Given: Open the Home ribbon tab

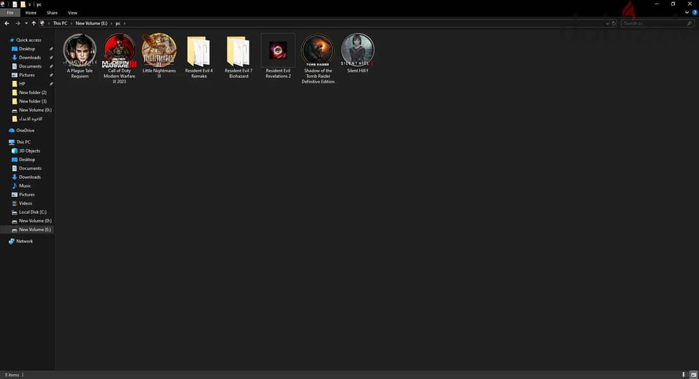Looking at the screenshot, I should tap(31, 13).
